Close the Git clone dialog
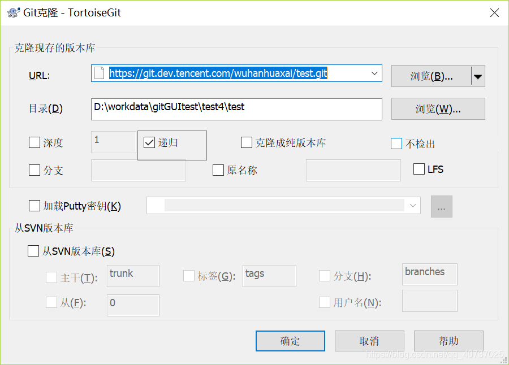The width and height of the screenshot is (509, 365). (494, 12)
